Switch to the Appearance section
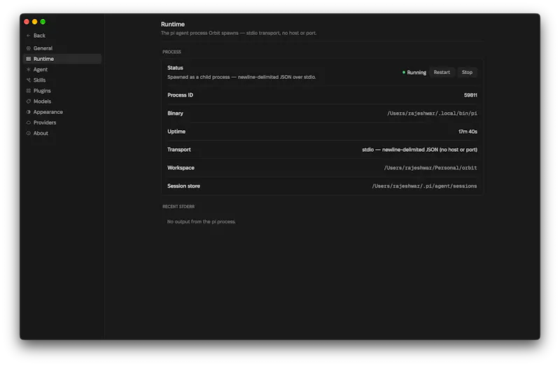Image resolution: width=560 pixels, height=366 pixels. coord(48,112)
